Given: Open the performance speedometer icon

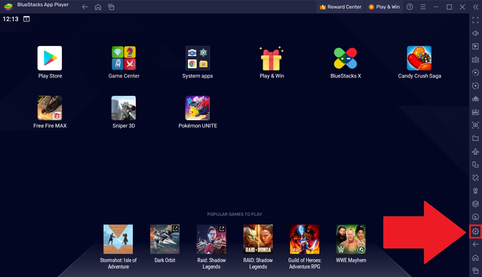Looking at the screenshot, I should [x=475, y=217].
